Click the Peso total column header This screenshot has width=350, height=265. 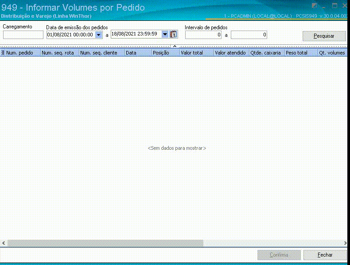pyautogui.click(x=301, y=53)
